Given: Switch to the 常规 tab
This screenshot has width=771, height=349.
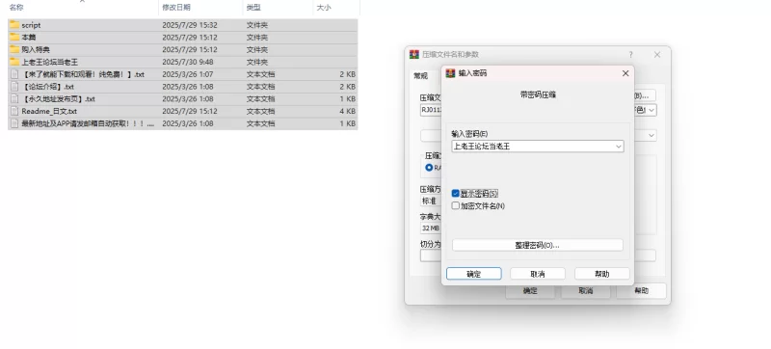Looking at the screenshot, I should click(420, 76).
